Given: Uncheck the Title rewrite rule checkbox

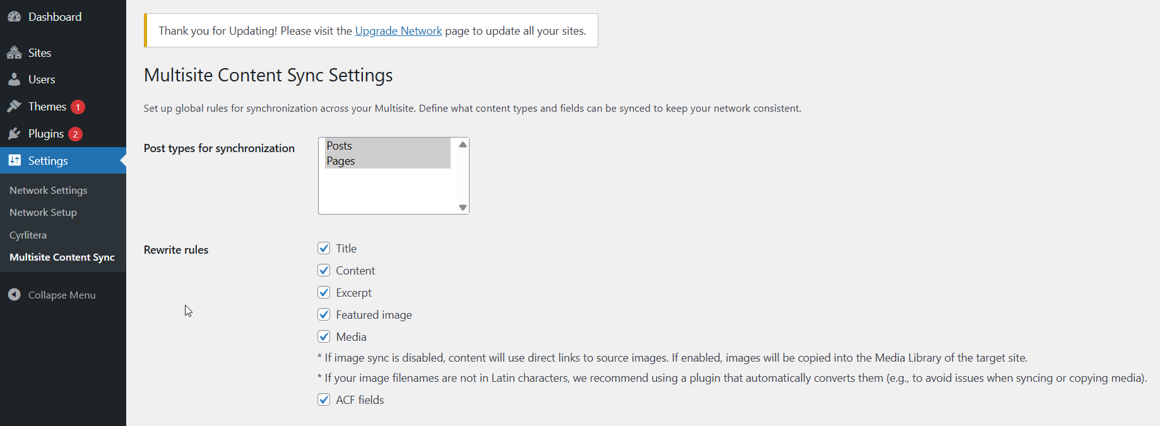Looking at the screenshot, I should (x=324, y=248).
